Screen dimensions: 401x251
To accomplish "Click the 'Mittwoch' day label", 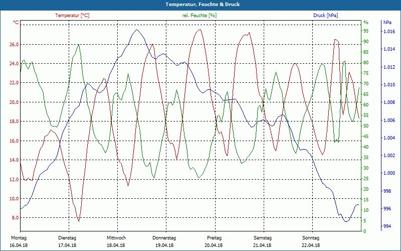I will coord(116,238).
